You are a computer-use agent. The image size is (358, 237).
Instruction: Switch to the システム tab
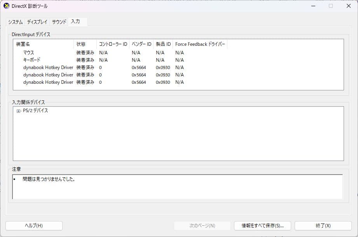[15, 22]
